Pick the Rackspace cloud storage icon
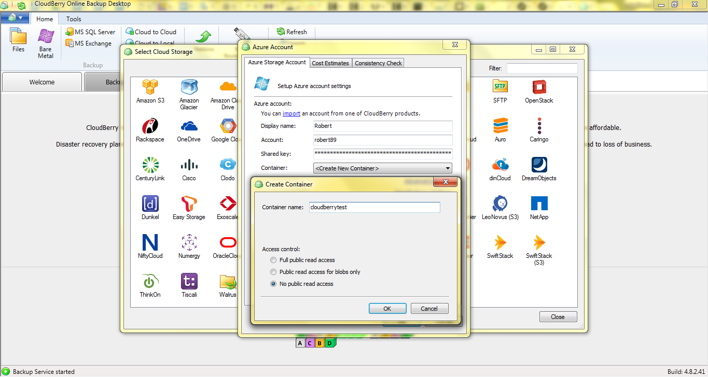The height and width of the screenshot is (377, 708). click(x=150, y=127)
